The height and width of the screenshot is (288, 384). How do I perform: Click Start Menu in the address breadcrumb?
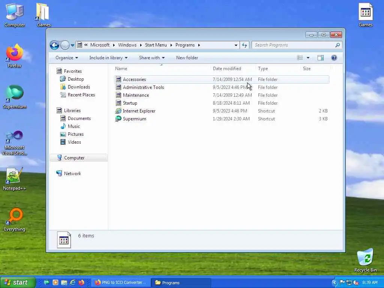[156, 45]
